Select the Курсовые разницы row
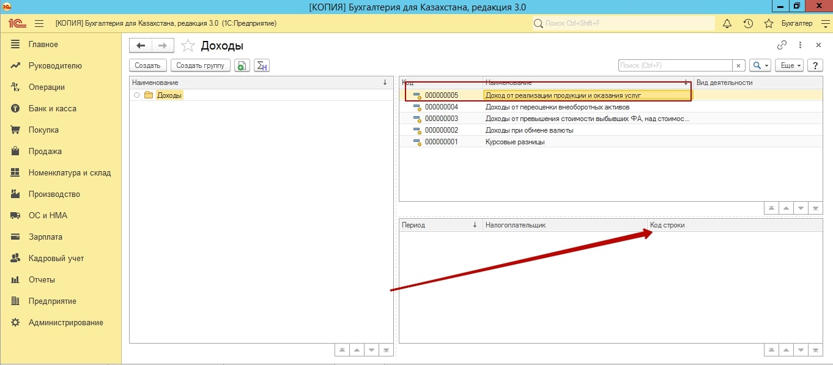The image size is (833, 365). tap(514, 142)
